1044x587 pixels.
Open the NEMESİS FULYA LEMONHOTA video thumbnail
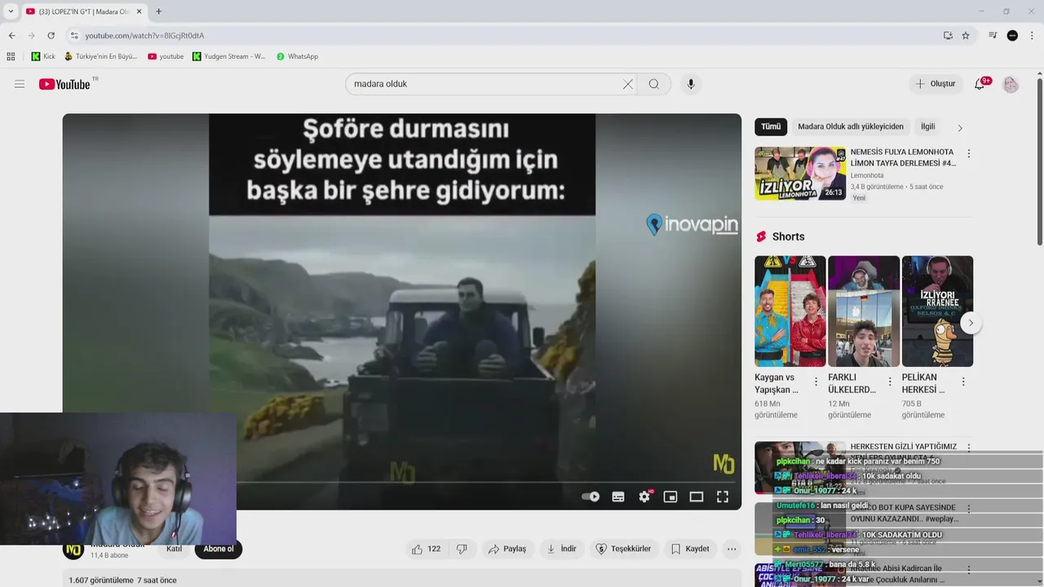(800, 173)
